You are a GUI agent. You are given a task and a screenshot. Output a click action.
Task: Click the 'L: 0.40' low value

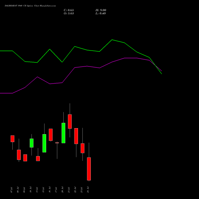(x=101, y=14)
